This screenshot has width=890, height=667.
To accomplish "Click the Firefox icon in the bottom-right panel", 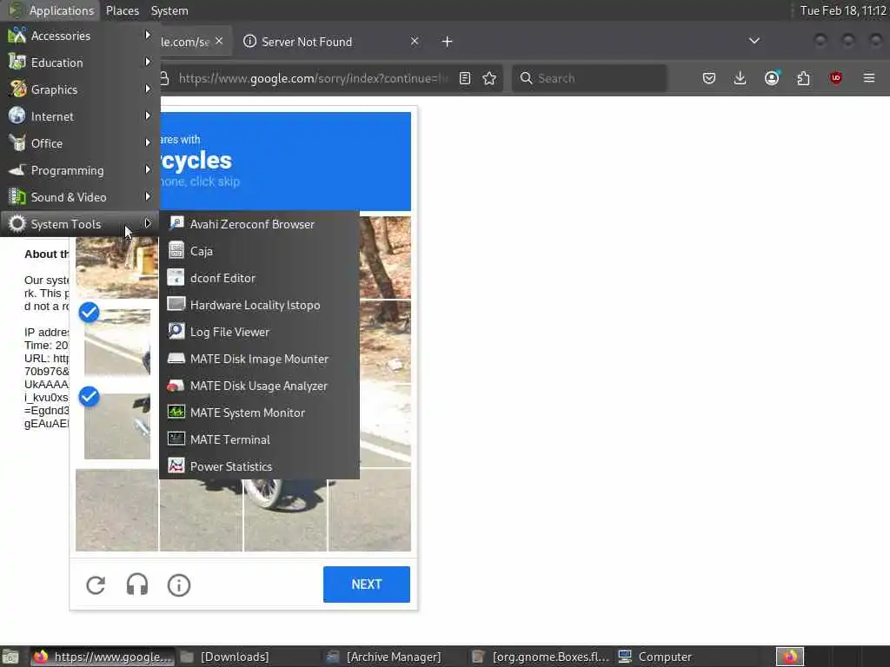I will coord(789,657).
